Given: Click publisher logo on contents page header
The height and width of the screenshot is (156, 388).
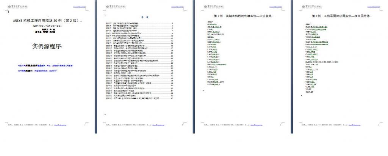Looking at the screenshot, I should [x=116, y=6].
